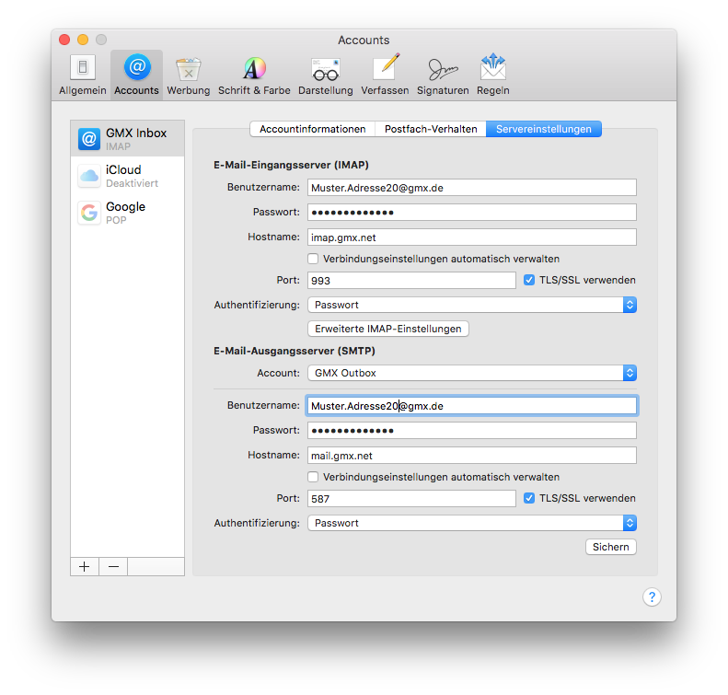Image resolution: width=728 pixels, height=695 pixels.
Task: Click the Verfassen compose settings icon
Action: coord(385,75)
